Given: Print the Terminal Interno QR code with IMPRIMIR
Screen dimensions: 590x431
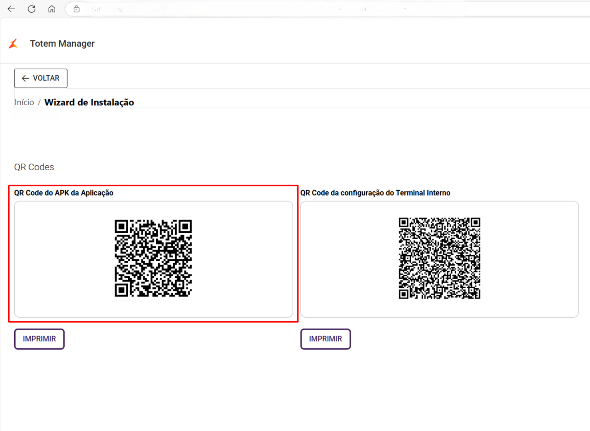Looking at the screenshot, I should [326, 339].
